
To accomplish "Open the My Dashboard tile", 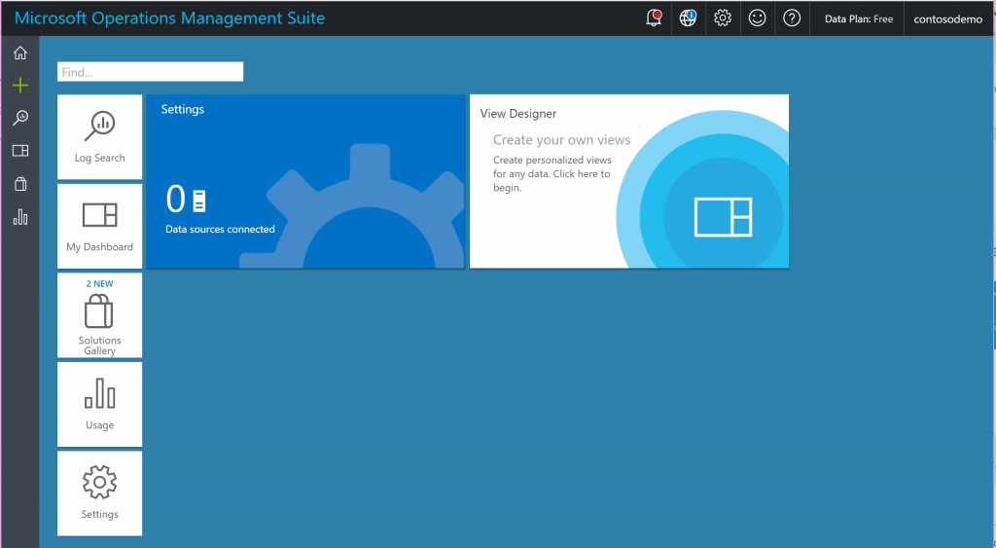I will point(100,227).
